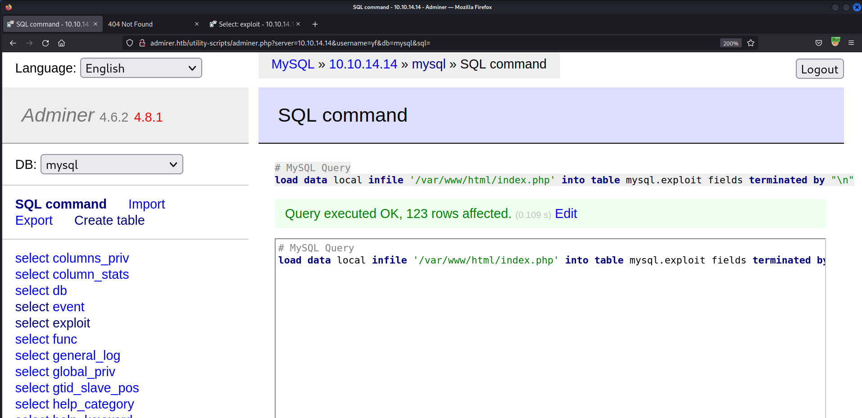862x418 pixels.
Task: Click the Firefox logo in title bar
Action: tap(9, 7)
